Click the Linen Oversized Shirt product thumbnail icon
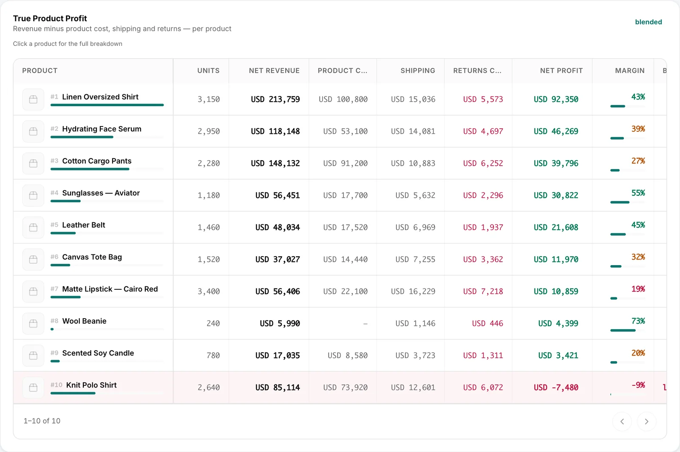Image resolution: width=680 pixels, height=452 pixels. tap(33, 99)
